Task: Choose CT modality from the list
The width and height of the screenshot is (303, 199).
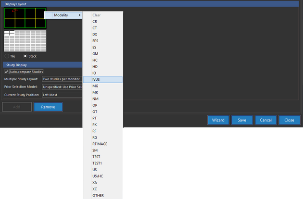Action: (95, 28)
